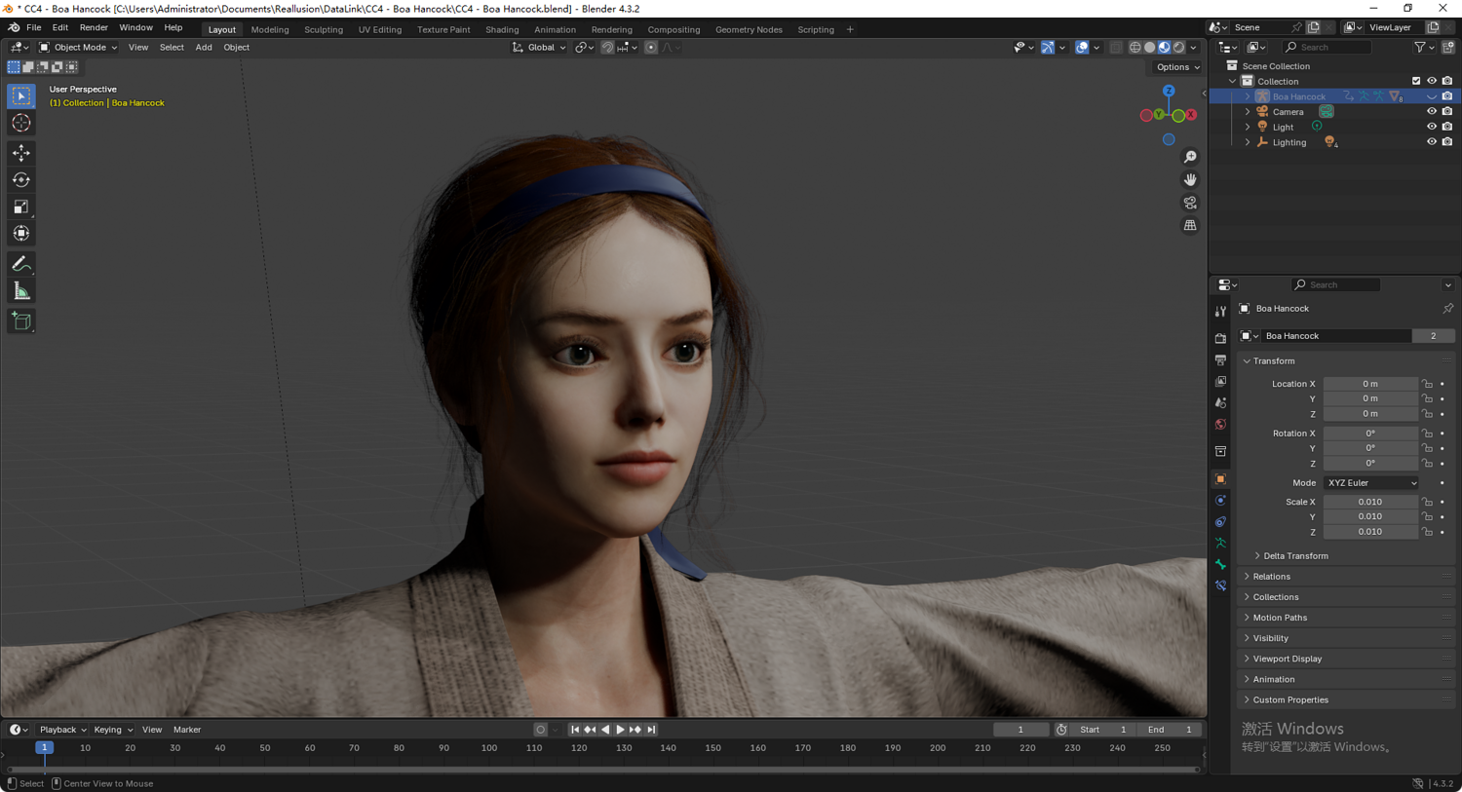Choose the Add Cube tool
The image size is (1462, 792).
coord(20,321)
